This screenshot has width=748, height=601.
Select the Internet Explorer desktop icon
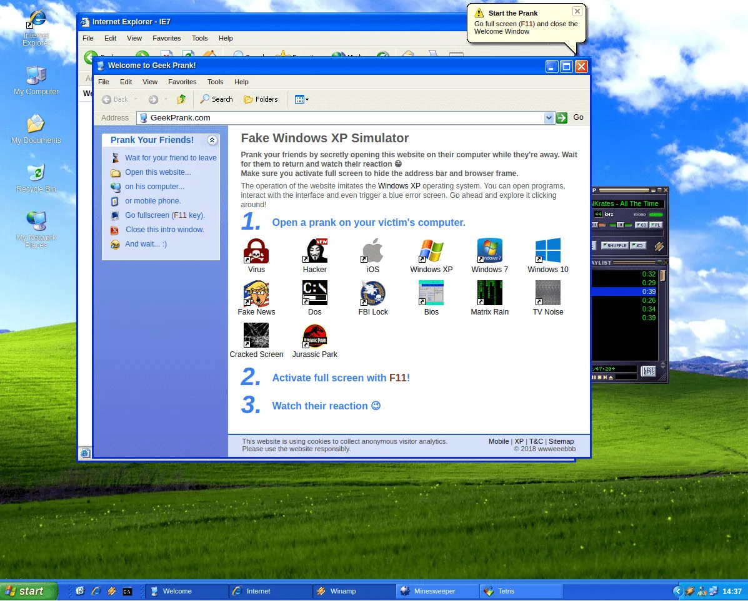pyautogui.click(x=36, y=27)
